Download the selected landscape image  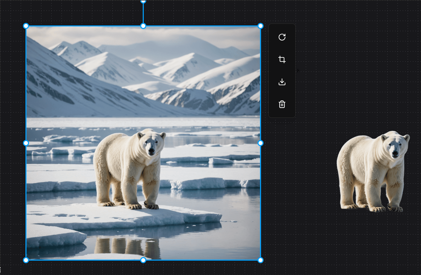[x=282, y=82]
